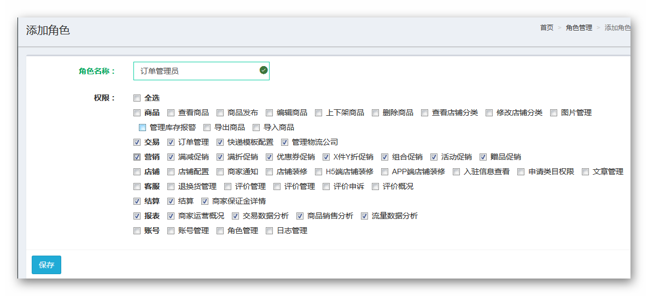Uncheck the 赠品促销 checkbox
648x296 pixels.
tap(483, 157)
